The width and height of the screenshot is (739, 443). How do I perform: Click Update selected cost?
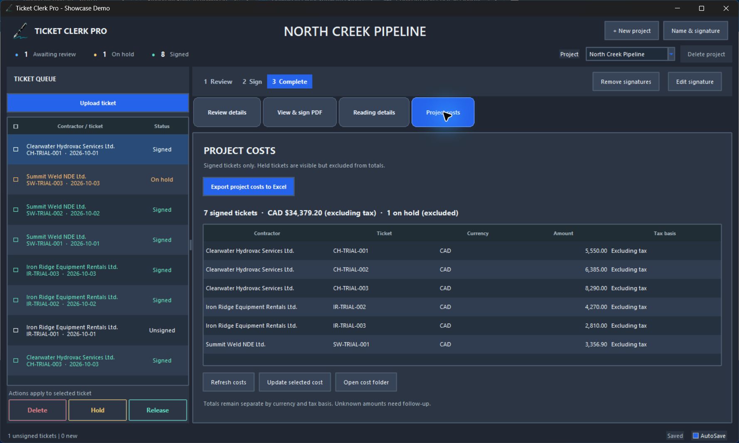[295, 382]
